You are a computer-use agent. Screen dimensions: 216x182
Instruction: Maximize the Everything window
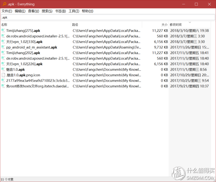click(196, 4)
